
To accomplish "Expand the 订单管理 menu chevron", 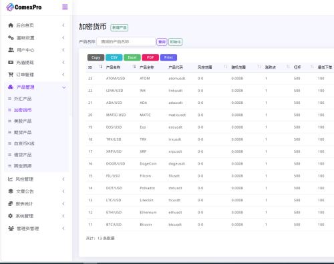I will [63, 75].
